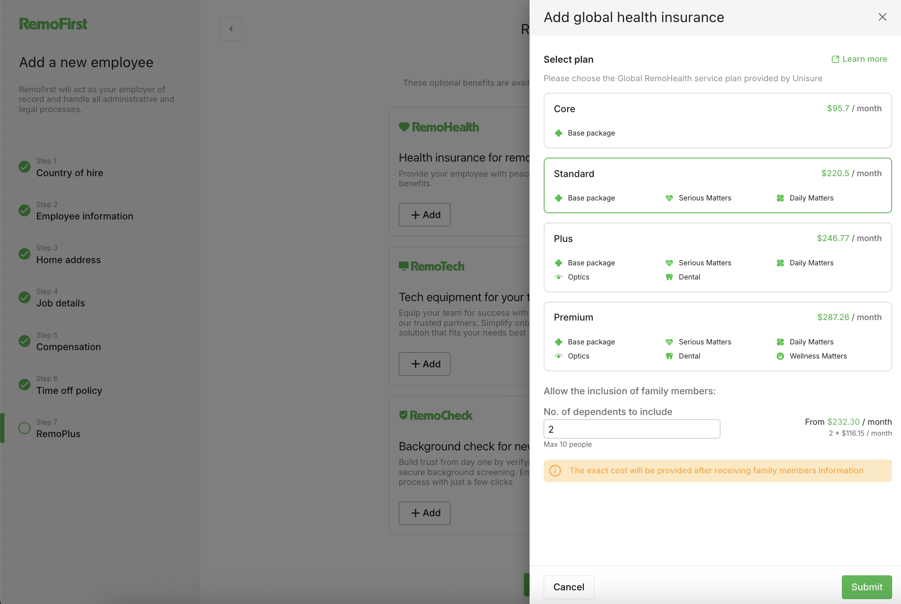Click the Wellness Matters smiley icon
The height and width of the screenshot is (604, 901).
coord(780,356)
